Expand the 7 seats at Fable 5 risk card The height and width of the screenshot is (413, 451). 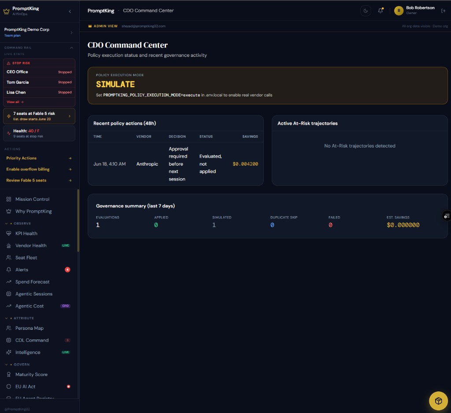pyautogui.click(x=39, y=116)
